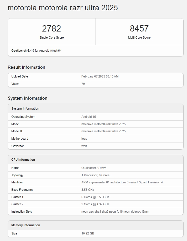Viewport: 187px width, 241px height.
Task: Select the Cluster 2 value at 4.32 GHz
Action: 95,204
